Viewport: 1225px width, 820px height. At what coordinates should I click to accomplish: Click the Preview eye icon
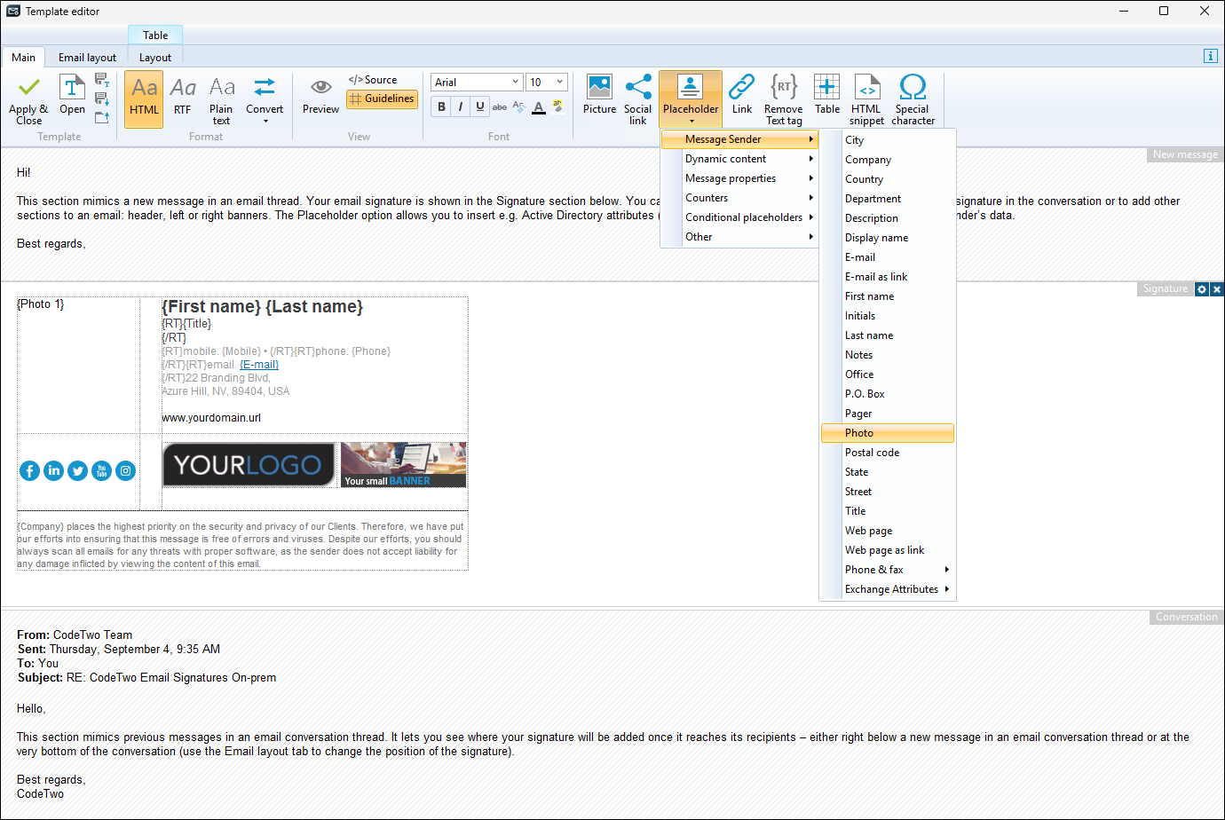320,88
